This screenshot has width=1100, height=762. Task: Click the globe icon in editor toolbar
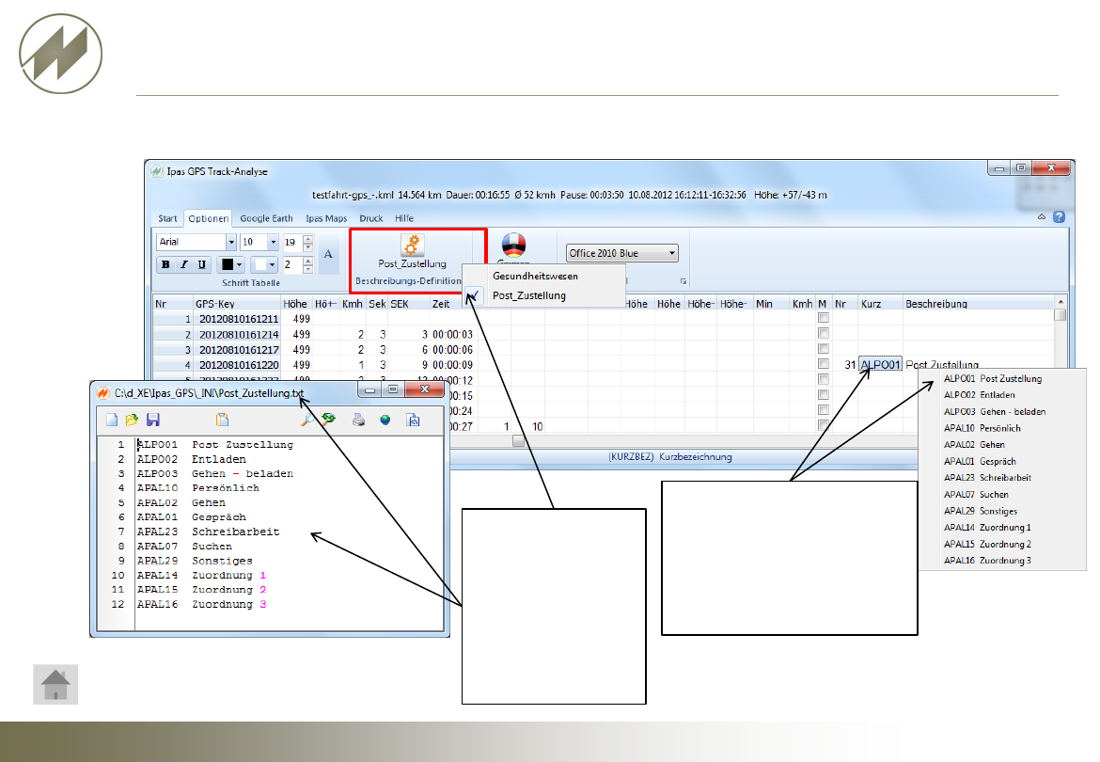click(385, 420)
